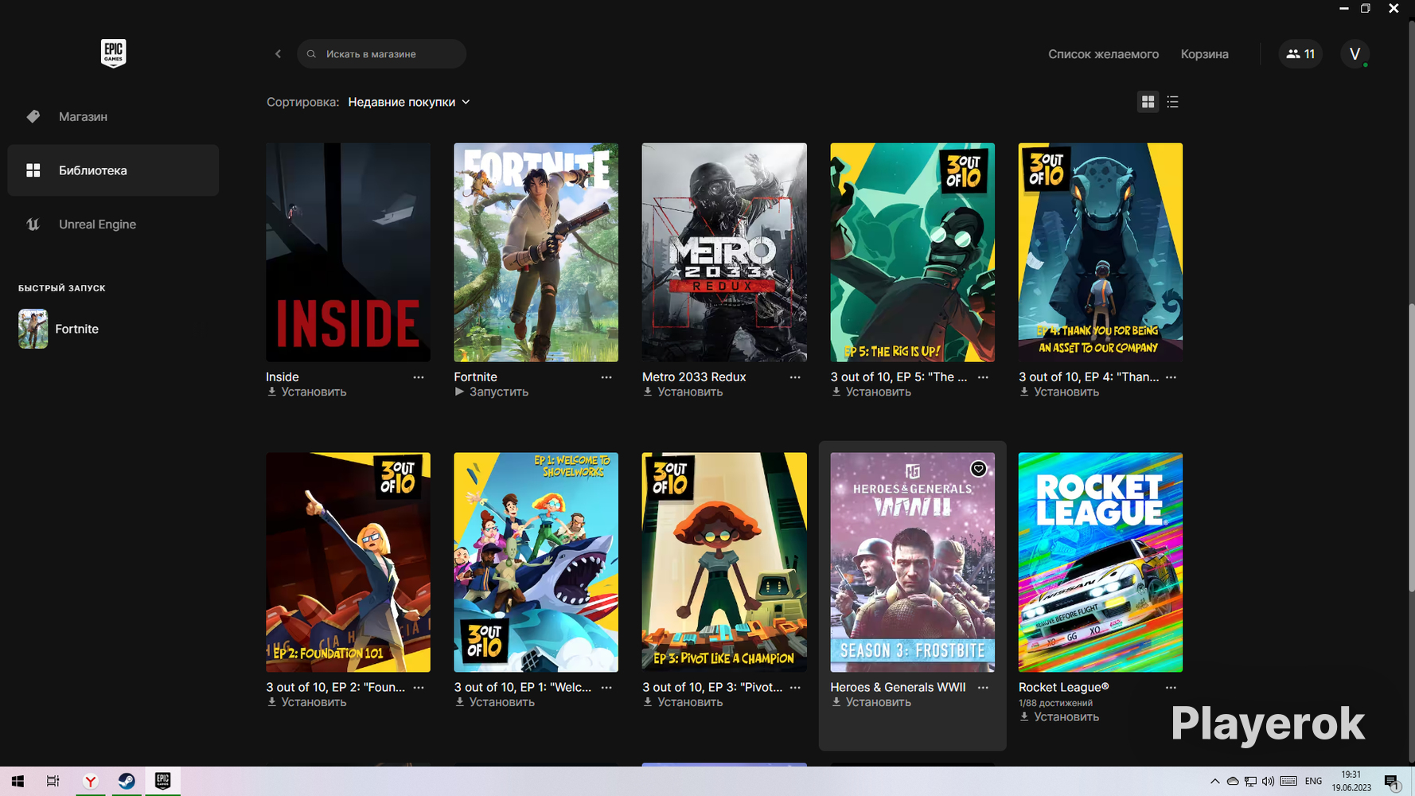This screenshot has width=1415, height=796.
Task: Open the V profile avatar menu
Action: click(x=1355, y=54)
